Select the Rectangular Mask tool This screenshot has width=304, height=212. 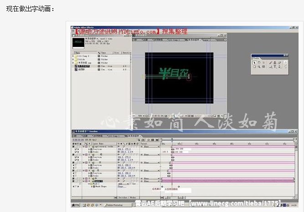pyautogui.click(x=270, y=67)
